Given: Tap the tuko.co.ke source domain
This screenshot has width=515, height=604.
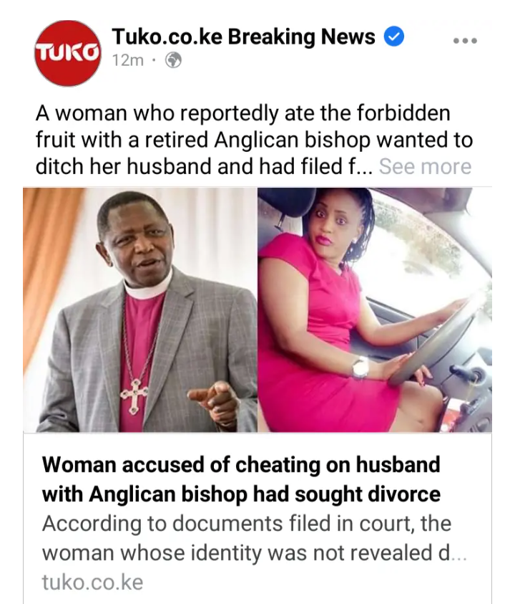Looking at the screenshot, I should point(92,582).
